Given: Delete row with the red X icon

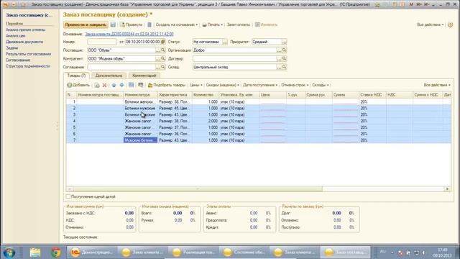Looking at the screenshot, I should (x=104, y=85).
